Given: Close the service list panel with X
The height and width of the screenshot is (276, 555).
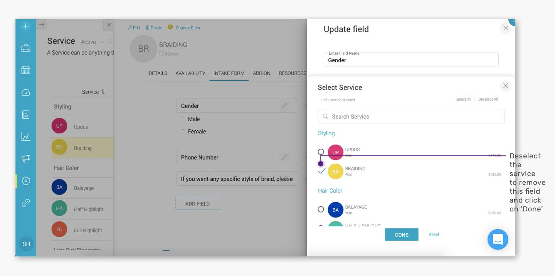Looking at the screenshot, I should coord(109,25).
